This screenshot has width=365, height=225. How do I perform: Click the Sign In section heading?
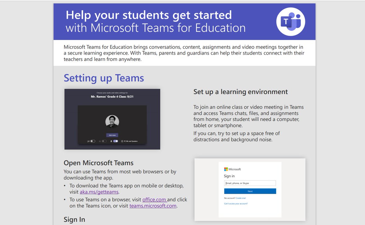pos(74,219)
